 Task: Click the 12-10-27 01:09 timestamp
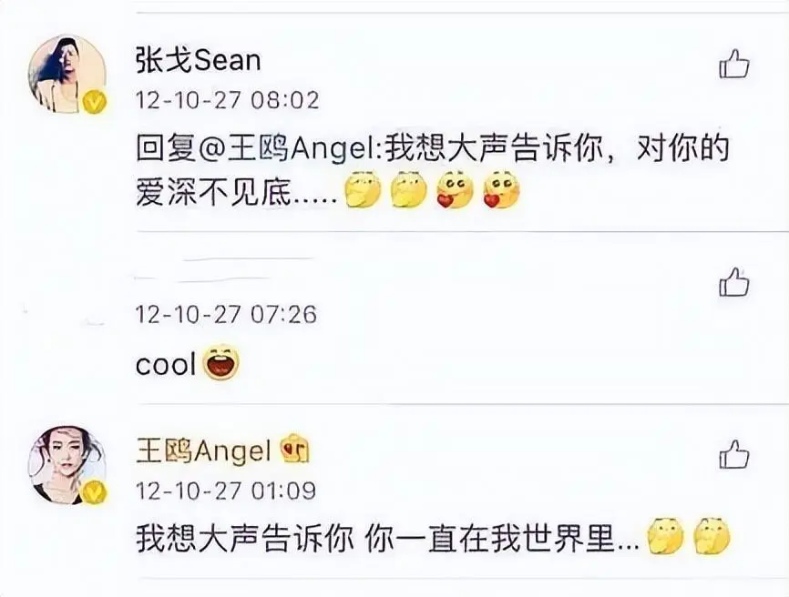coord(226,491)
